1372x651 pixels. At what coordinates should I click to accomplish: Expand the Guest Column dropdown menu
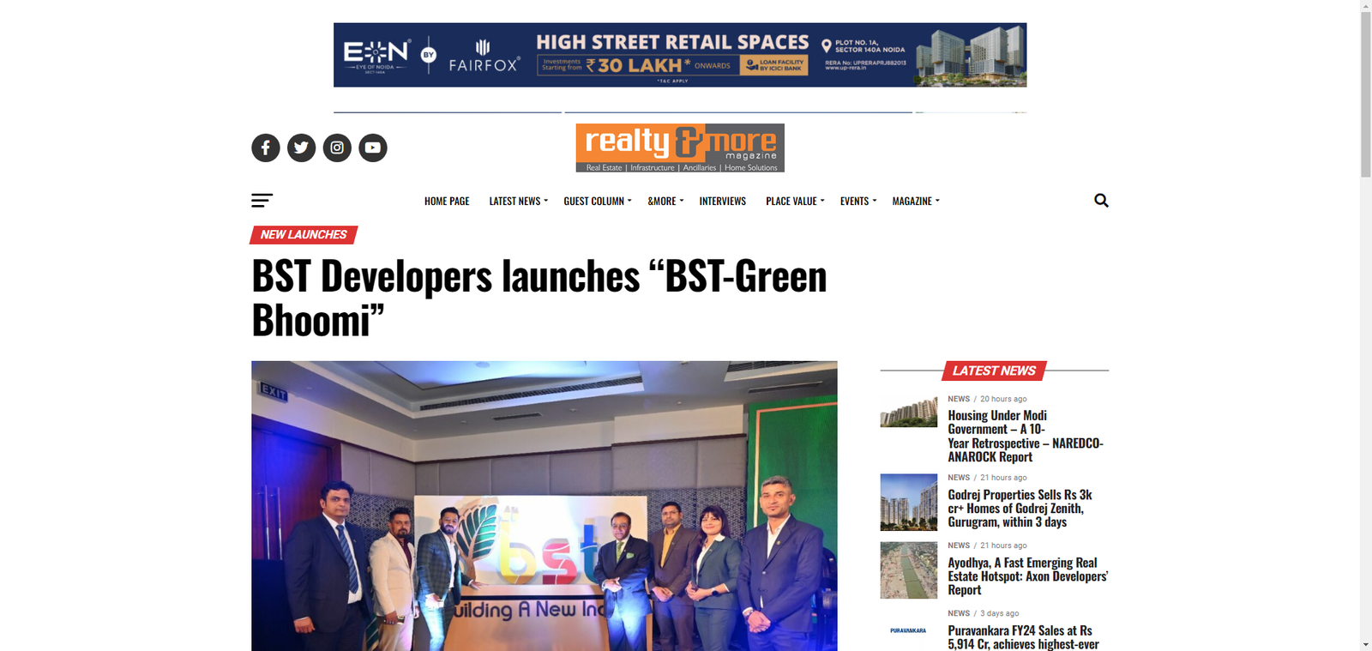pyautogui.click(x=598, y=201)
